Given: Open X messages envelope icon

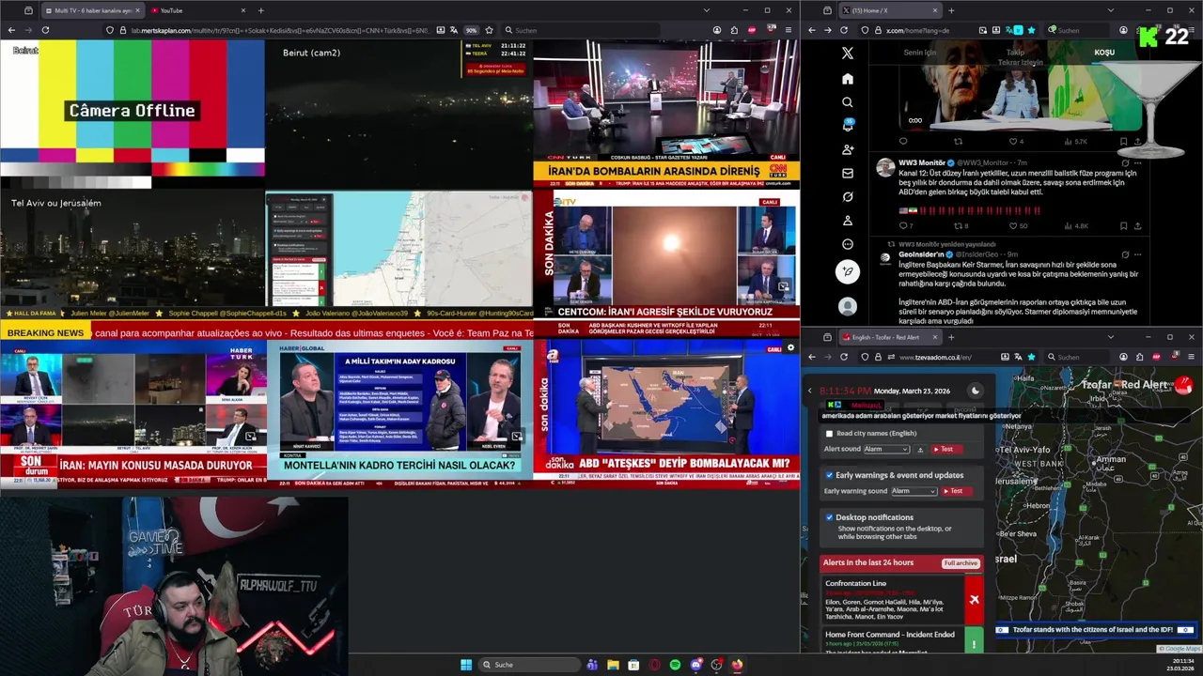Looking at the screenshot, I should 848,174.
